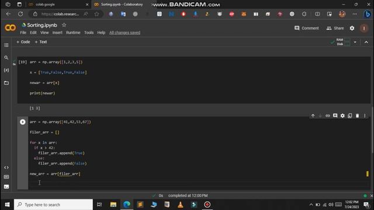Open browser split screen icon
Viewport: 374px width, 210px height.
pos(317,14)
